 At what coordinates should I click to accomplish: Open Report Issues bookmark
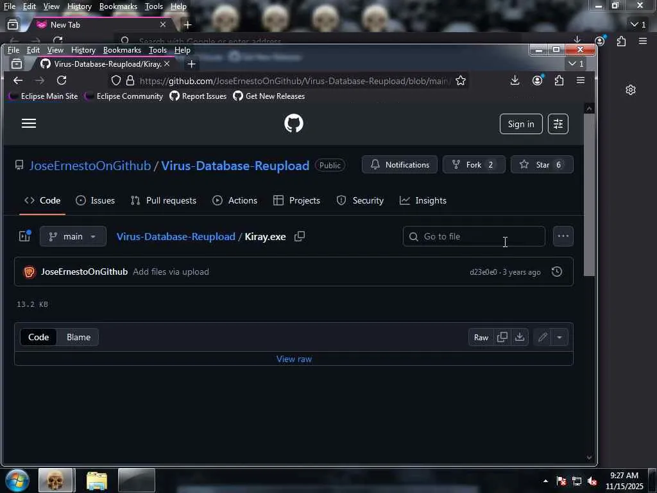pos(198,96)
